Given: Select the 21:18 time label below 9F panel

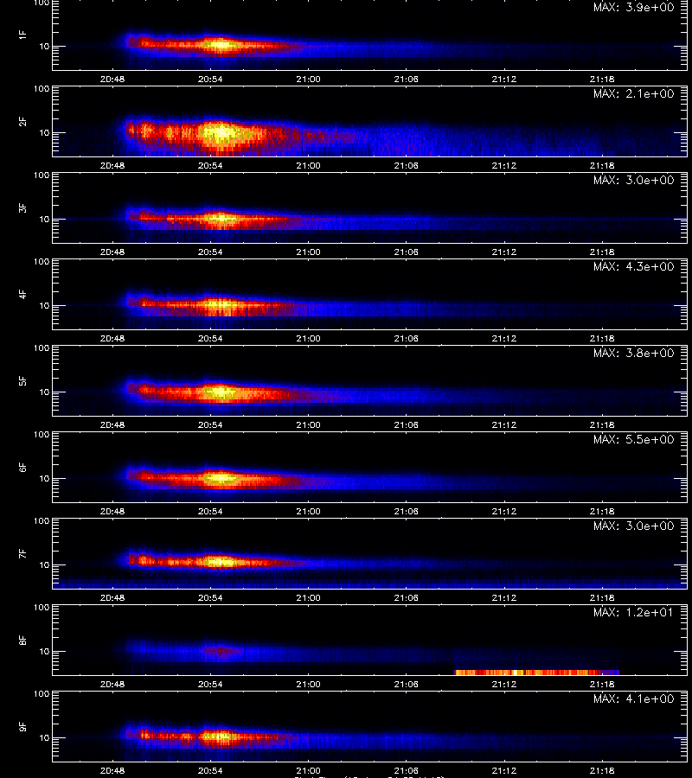Looking at the screenshot, I should 602,770.
